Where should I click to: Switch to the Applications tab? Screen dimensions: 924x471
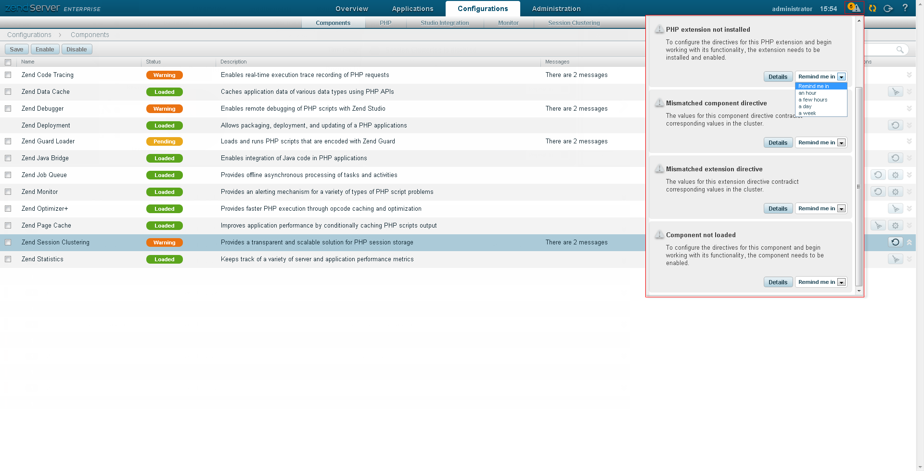pos(412,9)
